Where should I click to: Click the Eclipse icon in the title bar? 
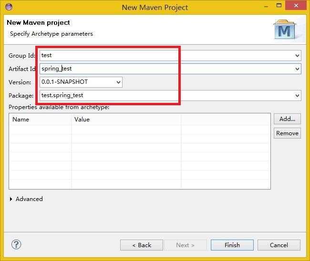click(x=9, y=7)
